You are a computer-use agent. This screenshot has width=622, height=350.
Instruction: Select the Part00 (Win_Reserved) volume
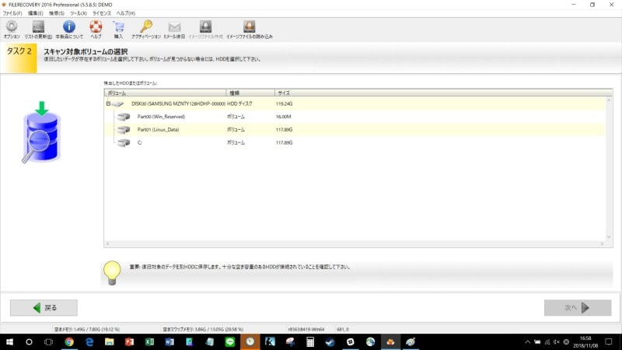click(161, 117)
